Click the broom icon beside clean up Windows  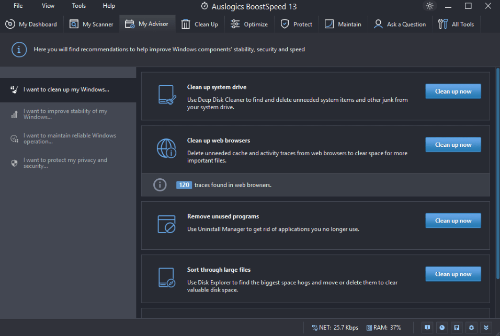coord(14,90)
